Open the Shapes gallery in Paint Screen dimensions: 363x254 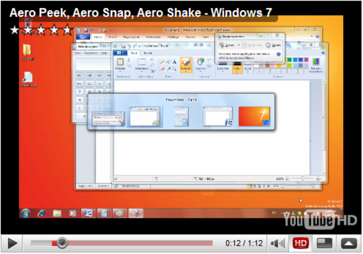coord(200,64)
